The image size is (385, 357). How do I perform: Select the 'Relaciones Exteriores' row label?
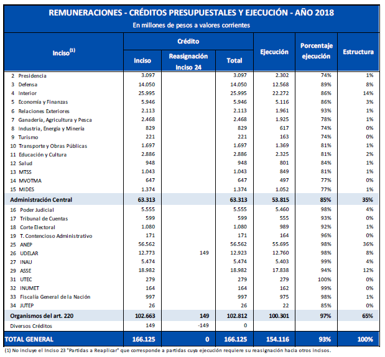pos(44,111)
